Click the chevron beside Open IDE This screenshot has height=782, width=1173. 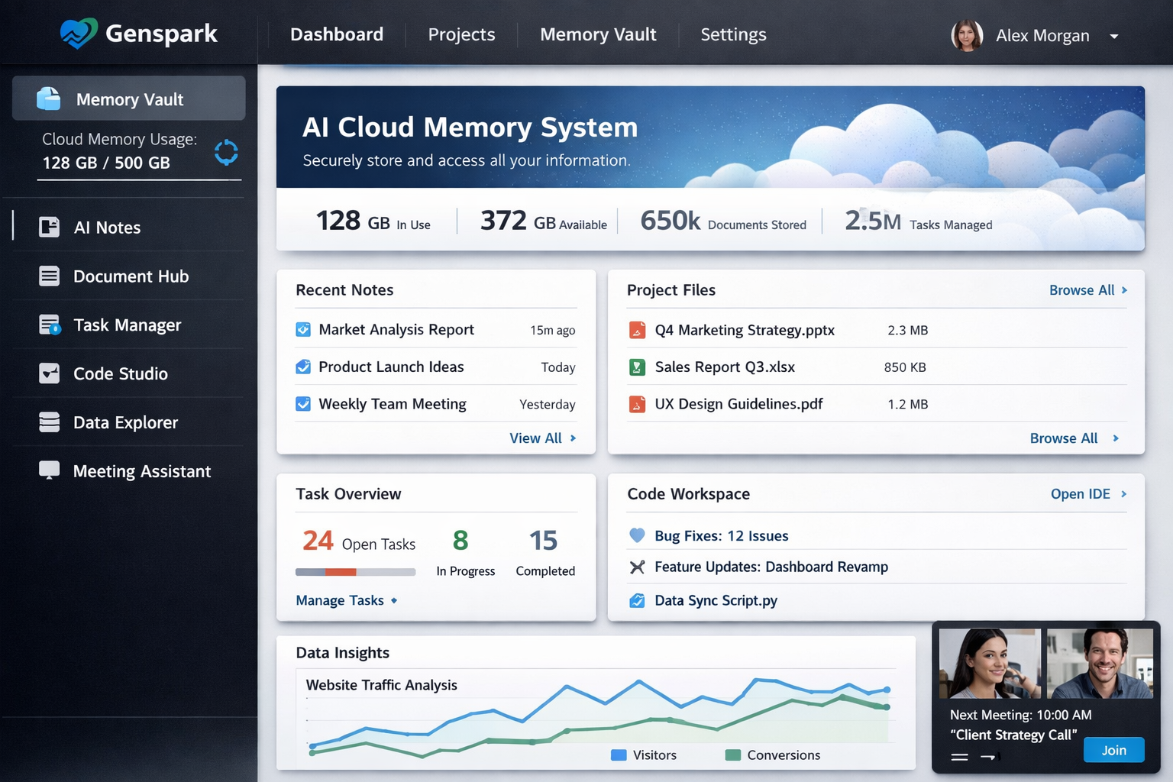tap(1123, 494)
